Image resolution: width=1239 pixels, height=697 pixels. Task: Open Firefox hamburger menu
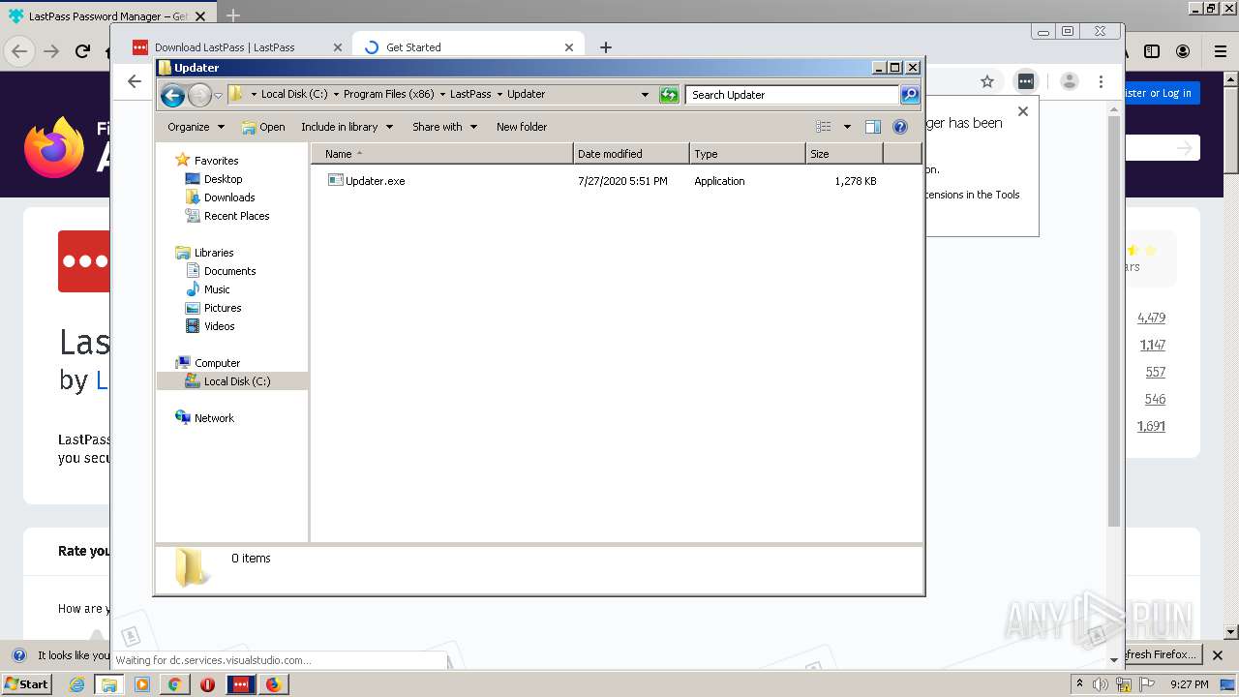pyautogui.click(x=1221, y=51)
